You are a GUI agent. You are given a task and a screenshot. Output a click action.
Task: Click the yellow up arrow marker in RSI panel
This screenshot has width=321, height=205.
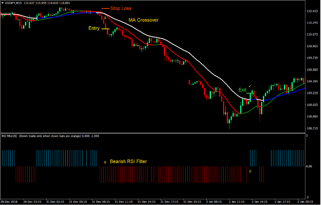click(x=250, y=171)
